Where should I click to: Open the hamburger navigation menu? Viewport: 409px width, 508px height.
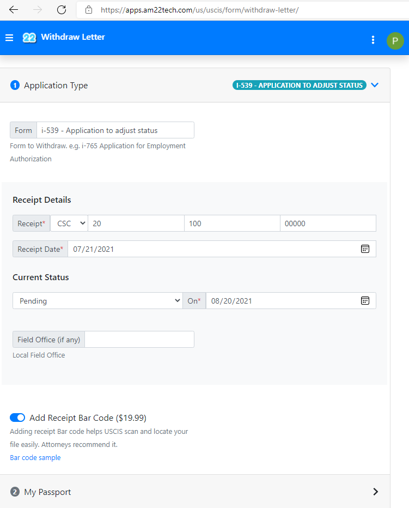[9, 38]
